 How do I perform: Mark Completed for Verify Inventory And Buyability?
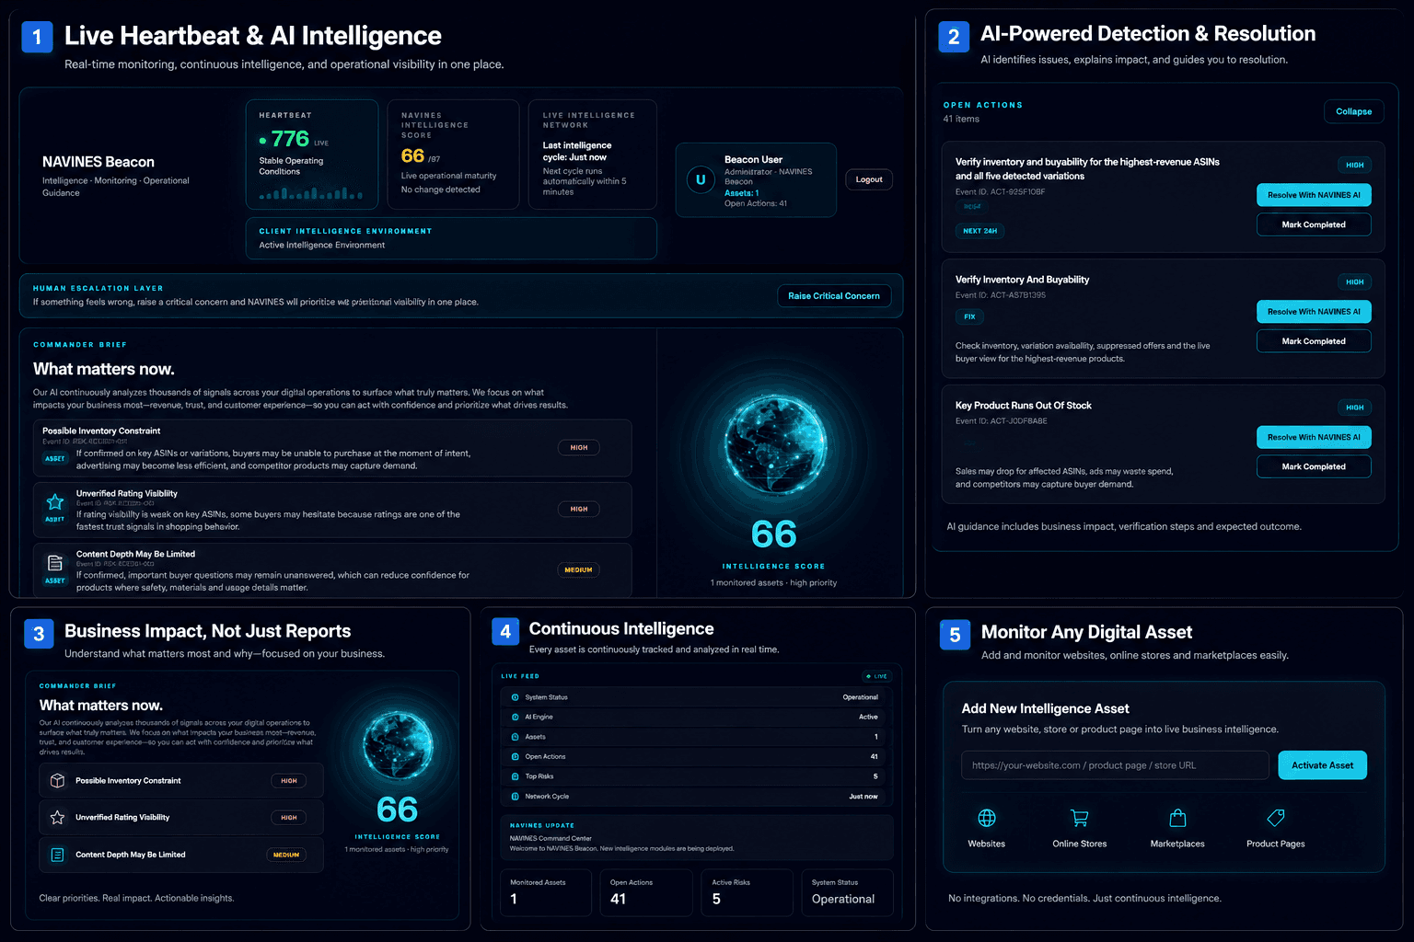[x=1314, y=341]
